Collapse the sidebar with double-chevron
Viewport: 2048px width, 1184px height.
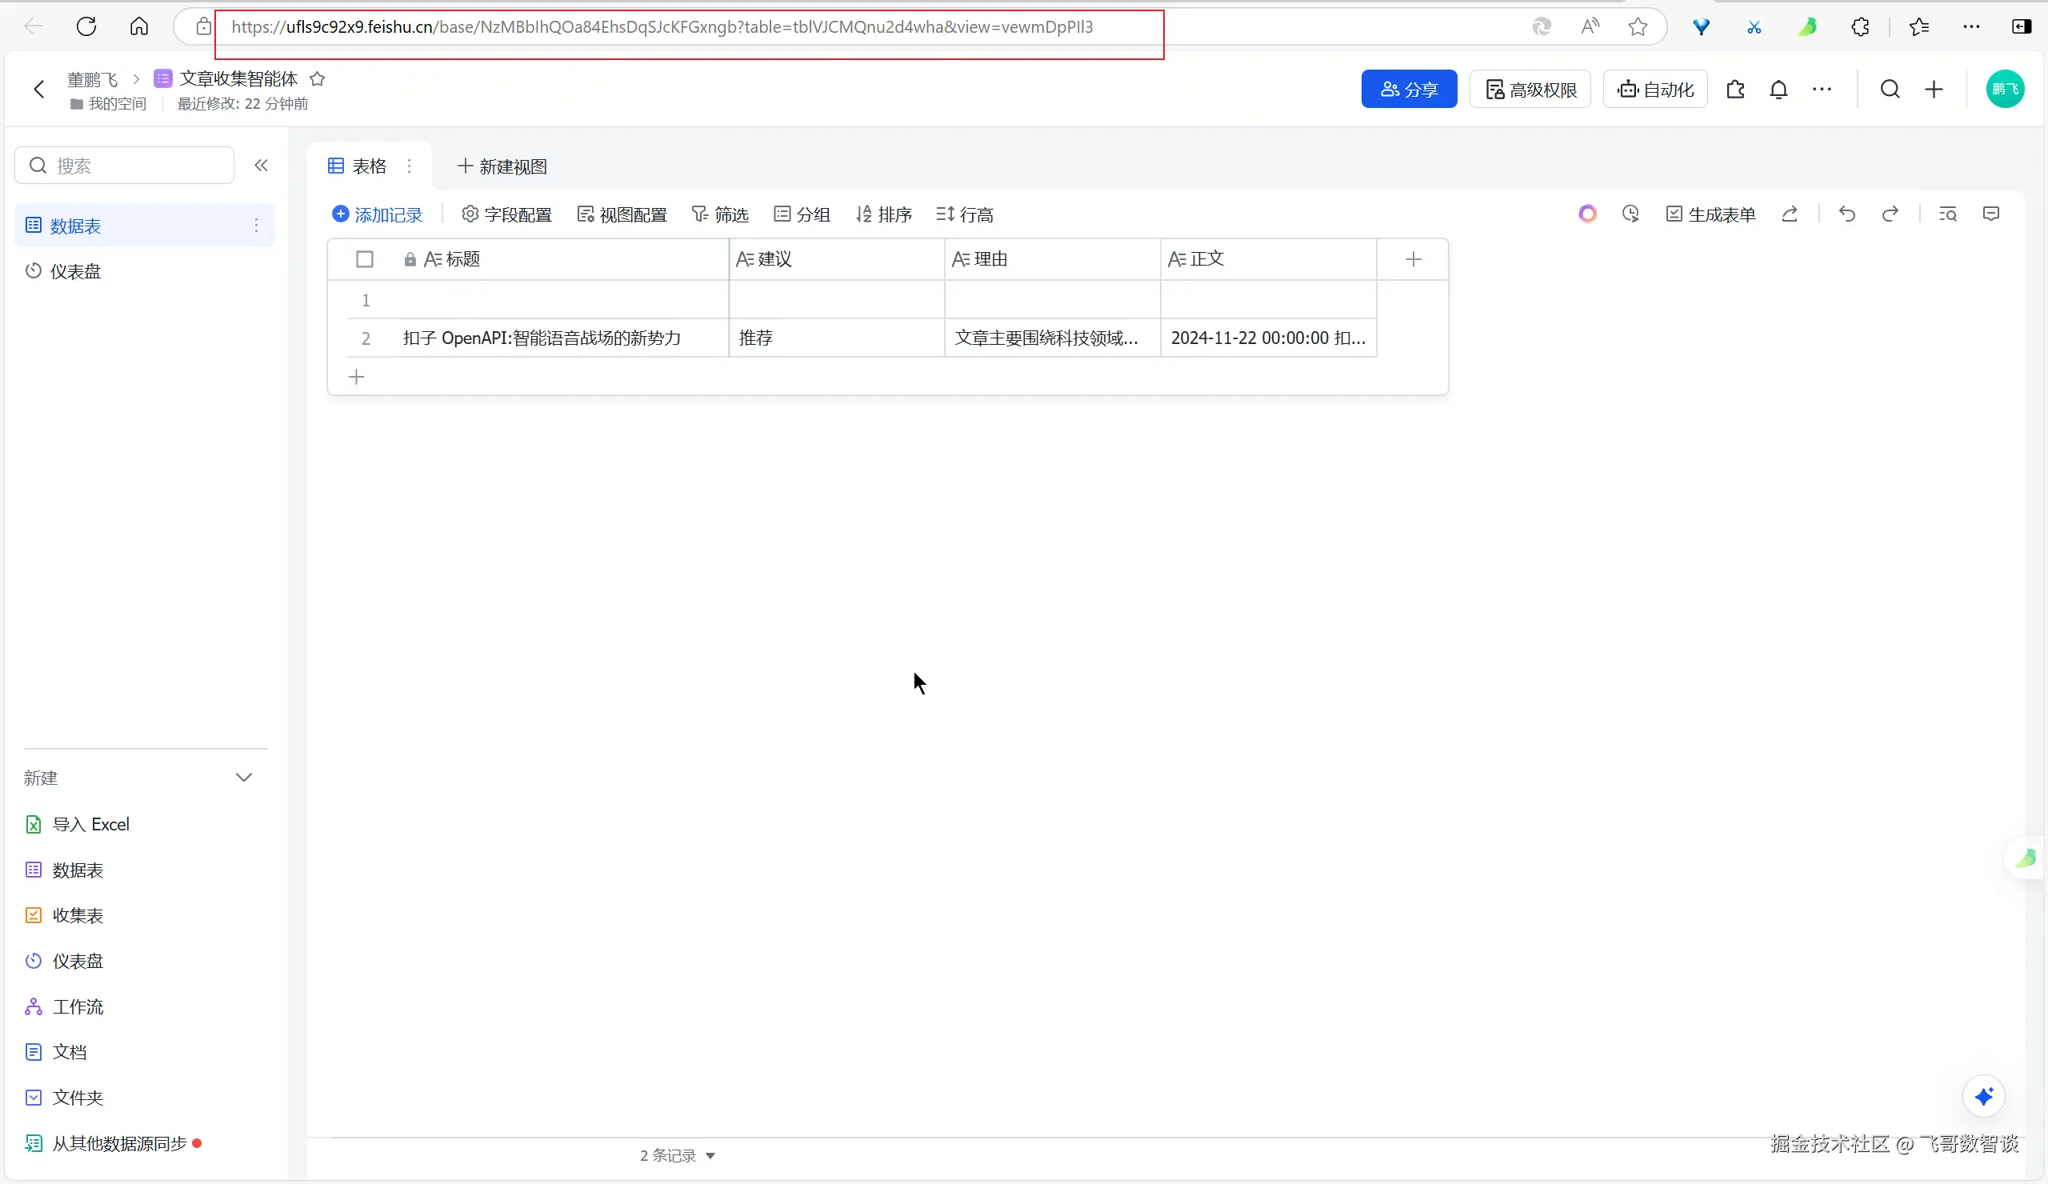click(x=261, y=165)
